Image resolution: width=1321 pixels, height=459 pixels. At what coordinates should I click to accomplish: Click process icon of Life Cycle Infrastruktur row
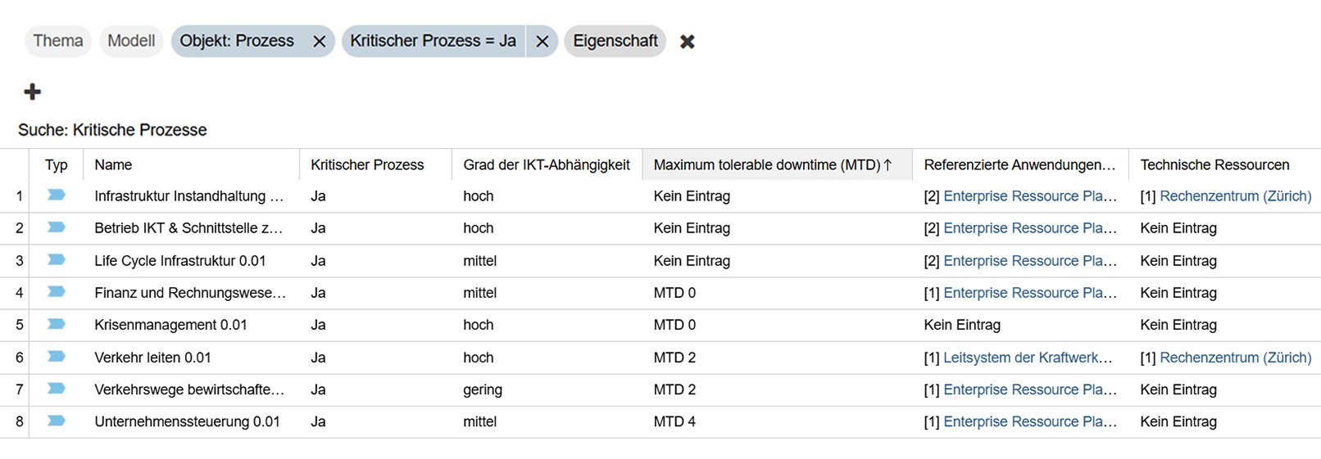click(x=56, y=259)
